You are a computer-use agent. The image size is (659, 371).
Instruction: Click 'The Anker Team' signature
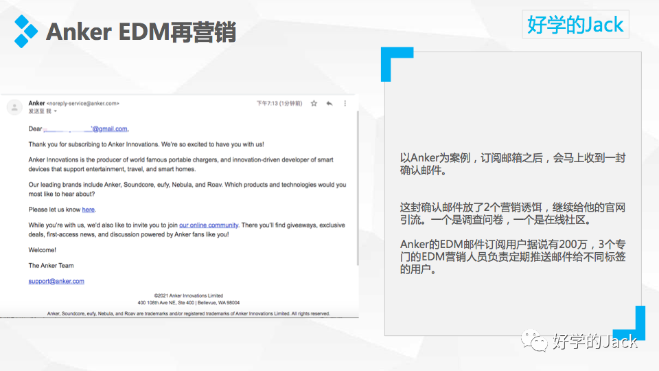[51, 265]
